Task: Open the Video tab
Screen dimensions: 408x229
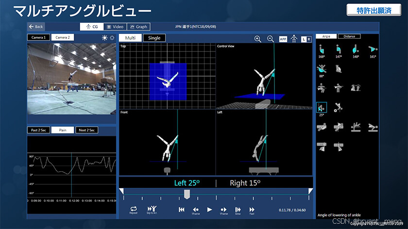Action: click(x=115, y=27)
